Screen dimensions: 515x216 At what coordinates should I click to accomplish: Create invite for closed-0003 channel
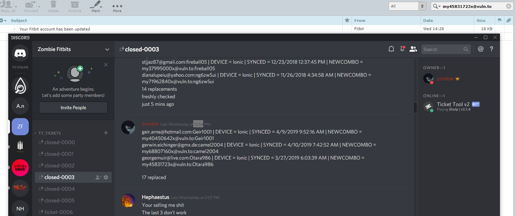(x=98, y=177)
